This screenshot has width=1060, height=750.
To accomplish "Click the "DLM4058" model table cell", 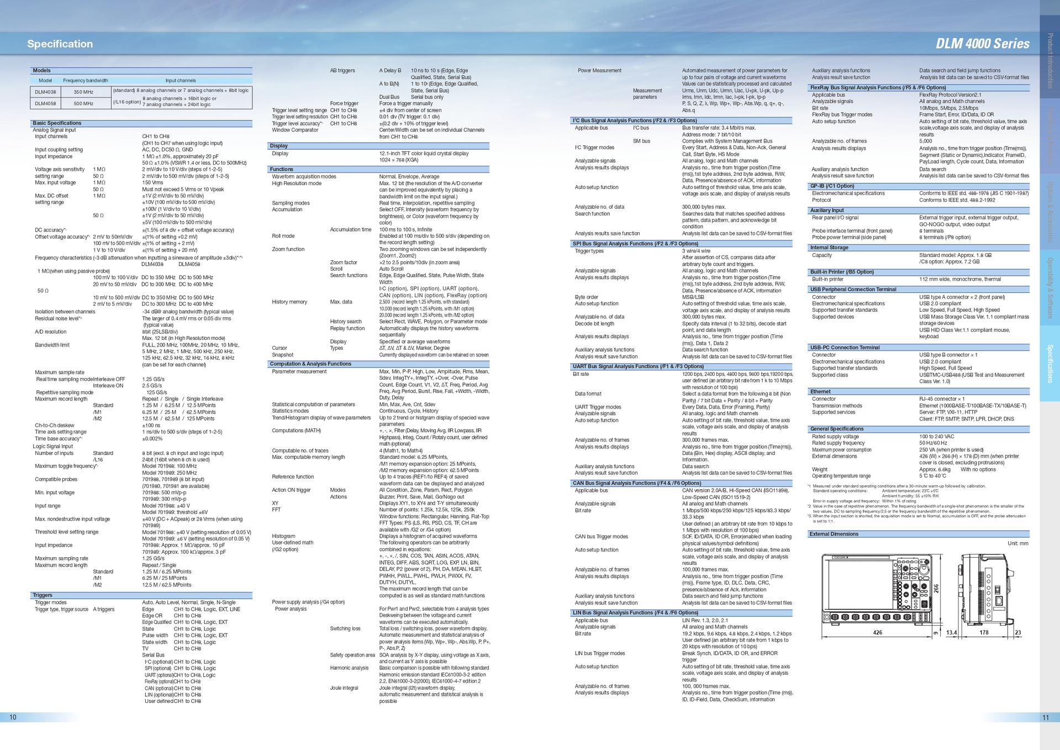I will click(x=45, y=103).
